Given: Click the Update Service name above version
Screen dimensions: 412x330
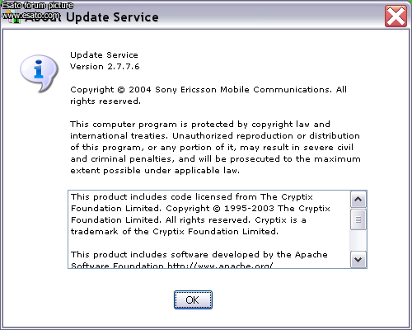Looking at the screenshot, I should (x=104, y=55).
